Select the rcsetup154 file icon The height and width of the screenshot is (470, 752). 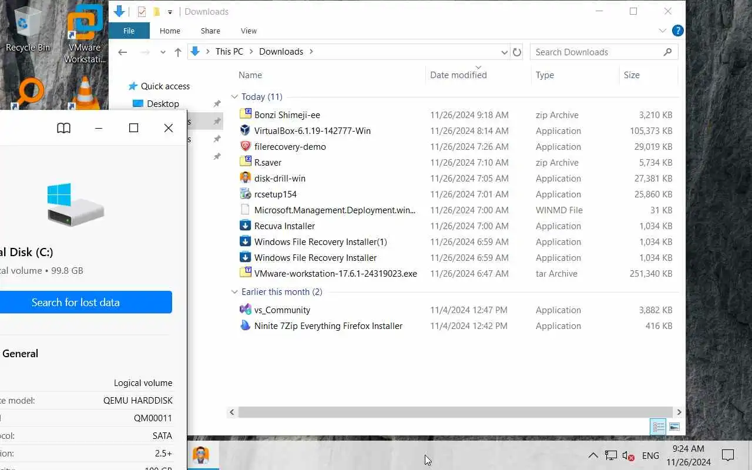(246, 194)
